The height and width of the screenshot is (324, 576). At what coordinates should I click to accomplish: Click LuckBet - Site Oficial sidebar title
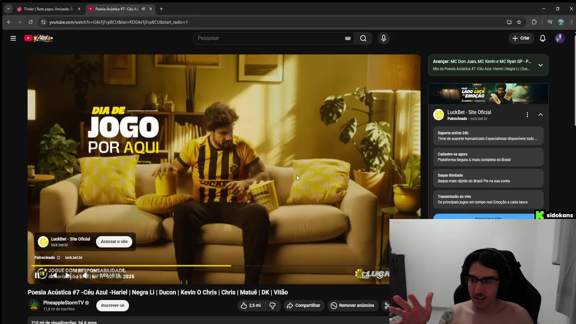[x=469, y=112]
